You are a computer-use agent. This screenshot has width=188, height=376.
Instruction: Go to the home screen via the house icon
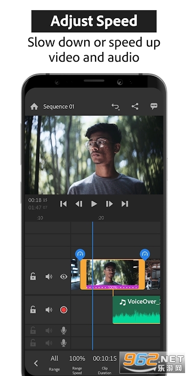(x=34, y=106)
